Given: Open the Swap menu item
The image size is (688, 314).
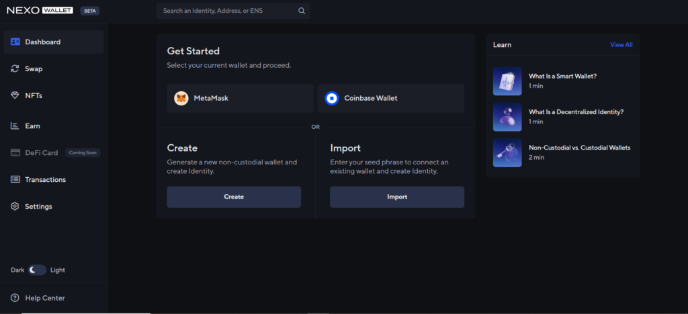Looking at the screenshot, I should [54, 68].
